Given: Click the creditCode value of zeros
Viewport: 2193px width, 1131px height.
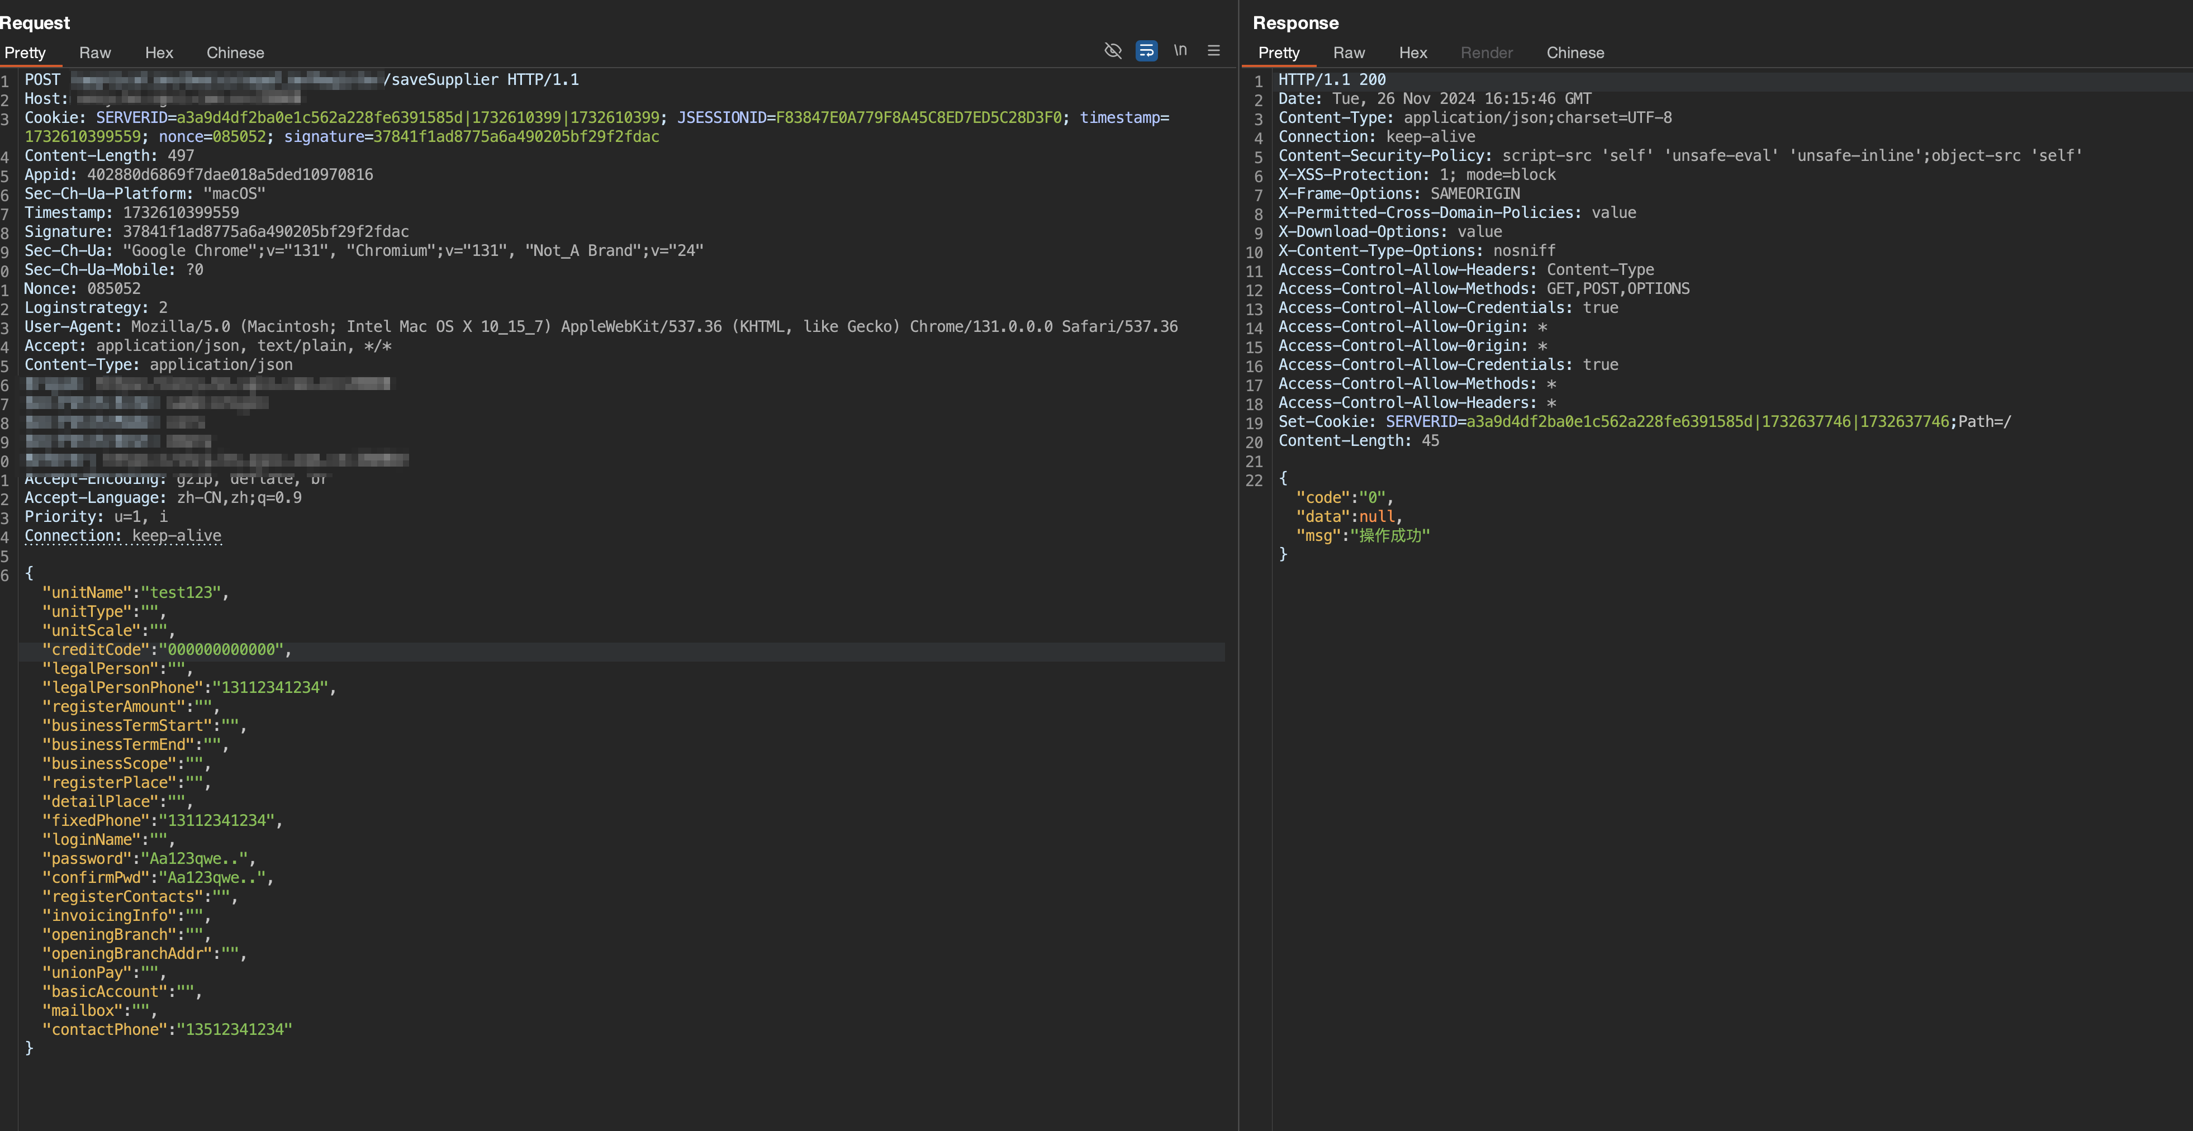Looking at the screenshot, I should click(221, 649).
